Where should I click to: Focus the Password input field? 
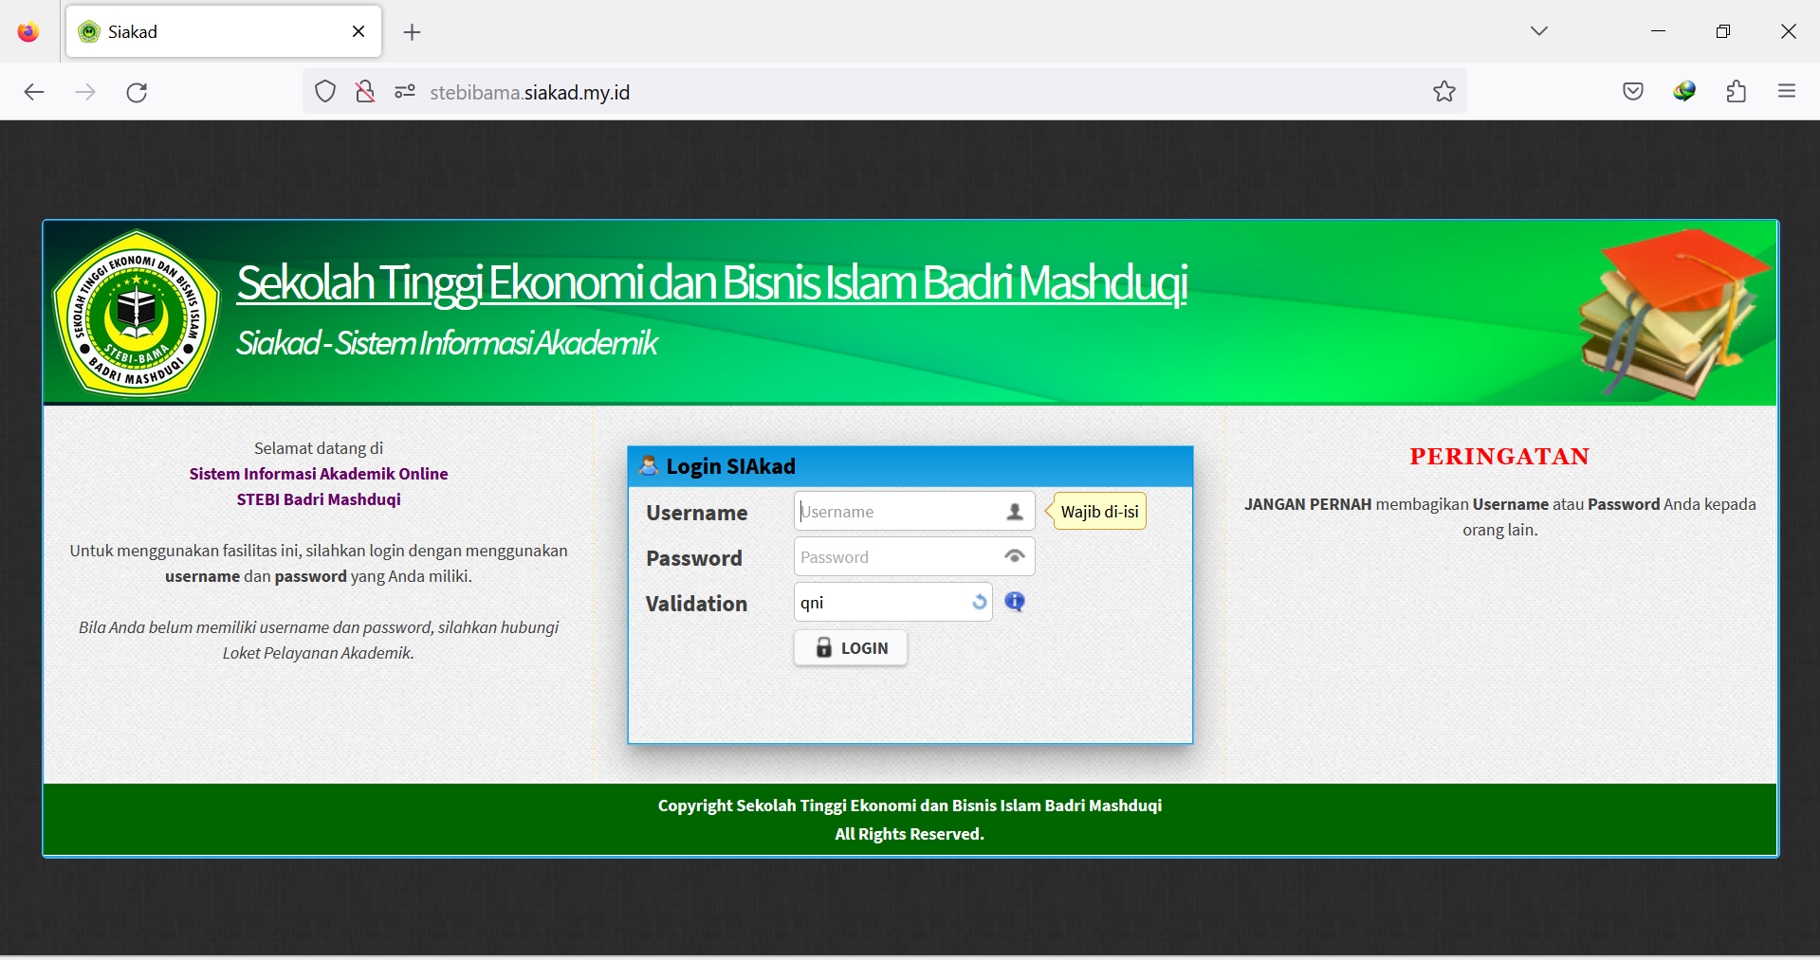click(x=914, y=557)
